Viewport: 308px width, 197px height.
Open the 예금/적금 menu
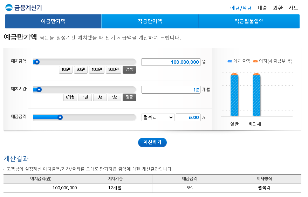[x=241, y=8]
